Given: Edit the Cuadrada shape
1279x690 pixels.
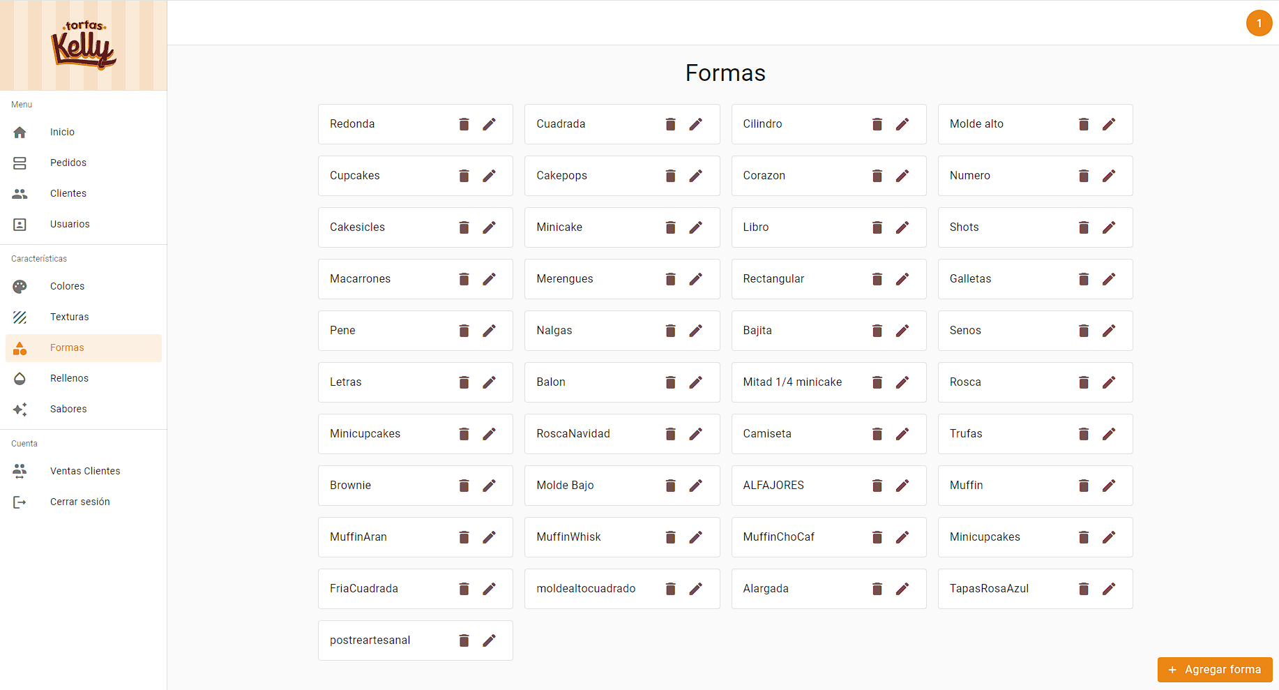Looking at the screenshot, I should pos(695,124).
